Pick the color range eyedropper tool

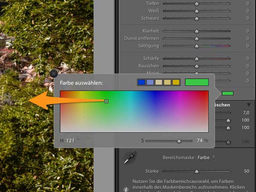pyautogui.click(x=130, y=158)
